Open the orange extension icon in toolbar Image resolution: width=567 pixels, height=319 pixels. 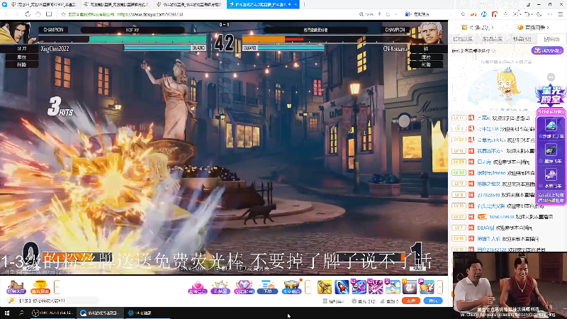(x=473, y=14)
